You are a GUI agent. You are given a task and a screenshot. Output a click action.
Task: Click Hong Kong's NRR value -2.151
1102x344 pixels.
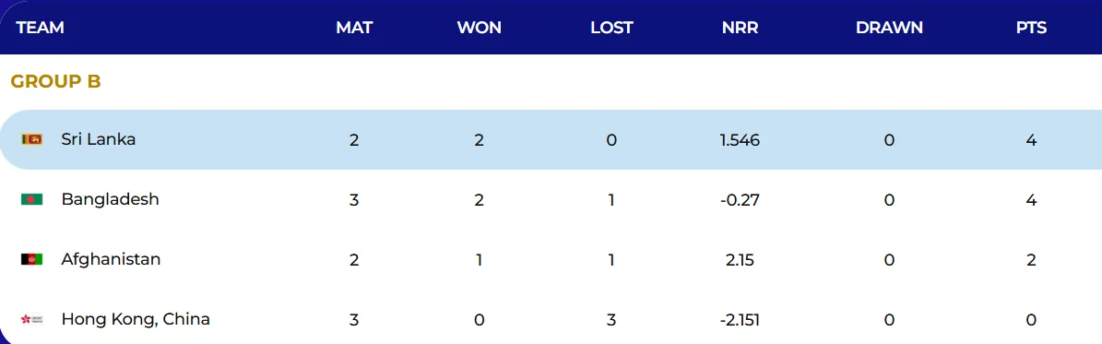[741, 320]
